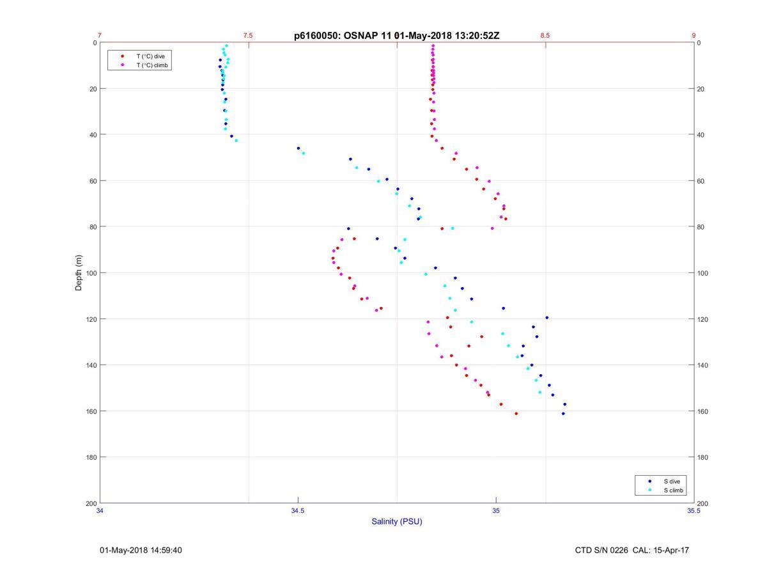This screenshot has height=566, width=767.
Task: Click the right-axis depth tick label 160
Action: pos(702,411)
